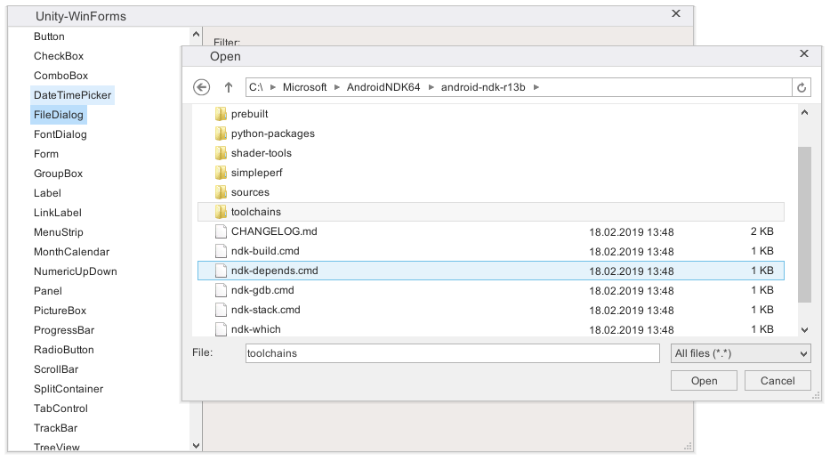Select MonthCalendar in the control list
The height and width of the screenshot is (461, 830).
[x=71, y=252]
